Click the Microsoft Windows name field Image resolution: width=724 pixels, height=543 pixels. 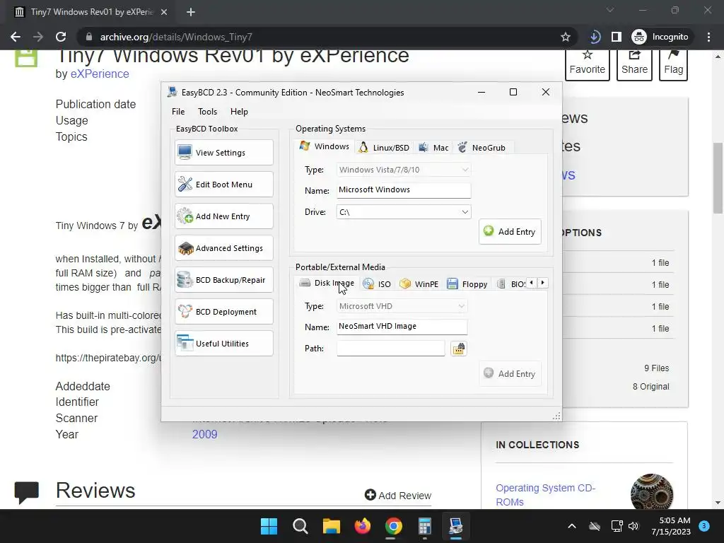[x=404, y=190]
